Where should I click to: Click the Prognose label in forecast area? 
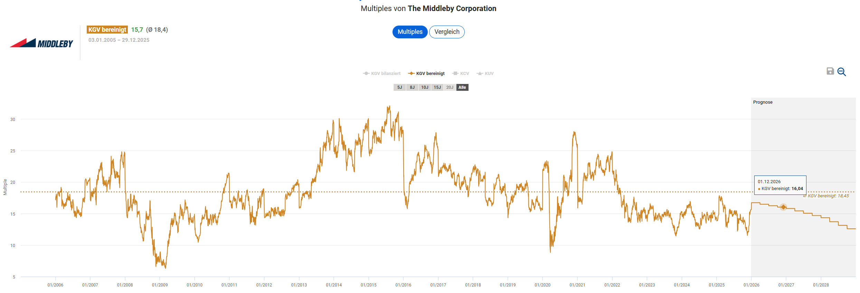tap(763, 102)
